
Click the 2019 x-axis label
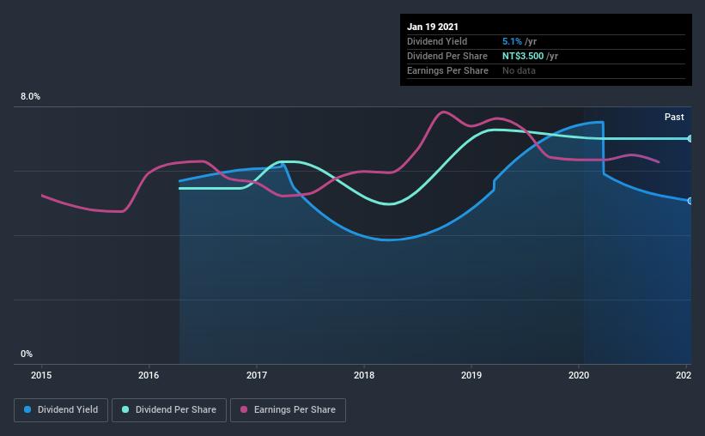[471, 375]
